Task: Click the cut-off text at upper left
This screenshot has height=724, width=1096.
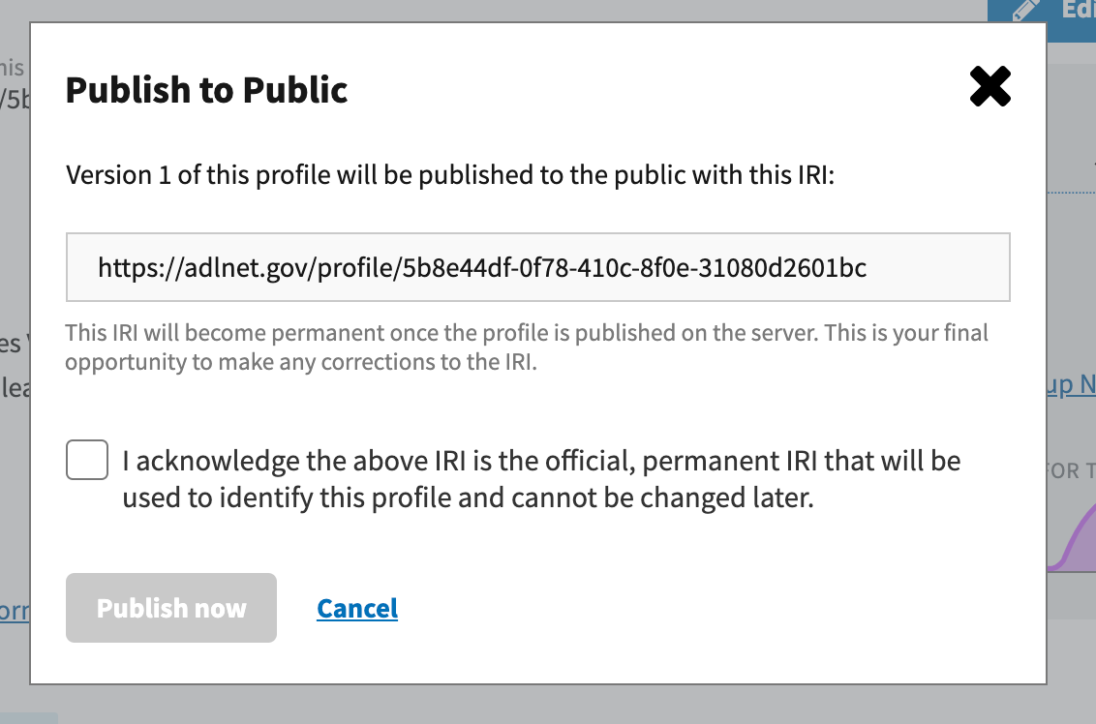Action: [x=14, y=83]
